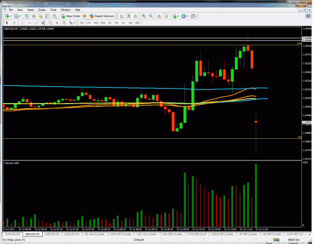This screenshot has height=244, width=314.
Task: Switch chart to line chart icon
Action: [136, 16]
